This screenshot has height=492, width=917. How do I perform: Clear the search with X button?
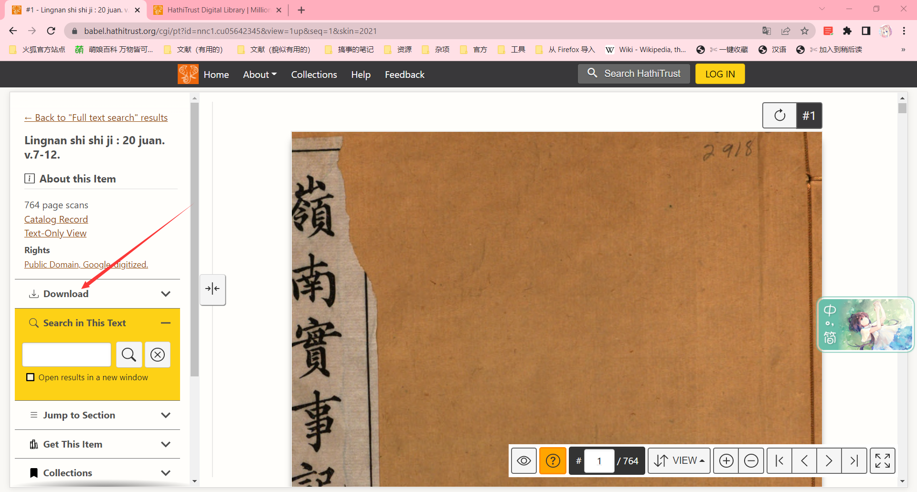click(x=158, y=354)
